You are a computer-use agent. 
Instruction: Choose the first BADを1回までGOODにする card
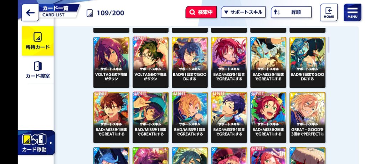tap(190, 62)
